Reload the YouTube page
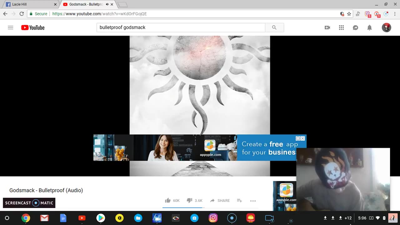The width and height of the screenshot is (400, 225). (x=22, y=14)
